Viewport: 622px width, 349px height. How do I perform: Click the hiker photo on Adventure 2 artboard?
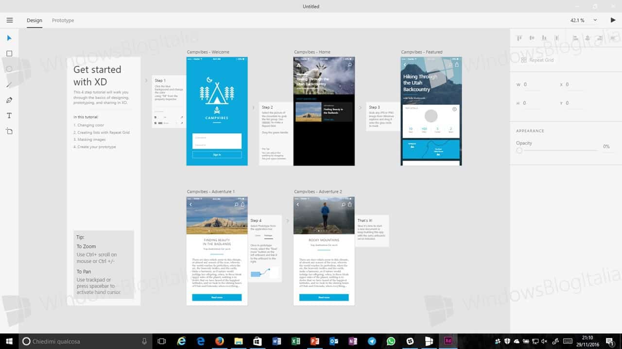coord(324,215)
